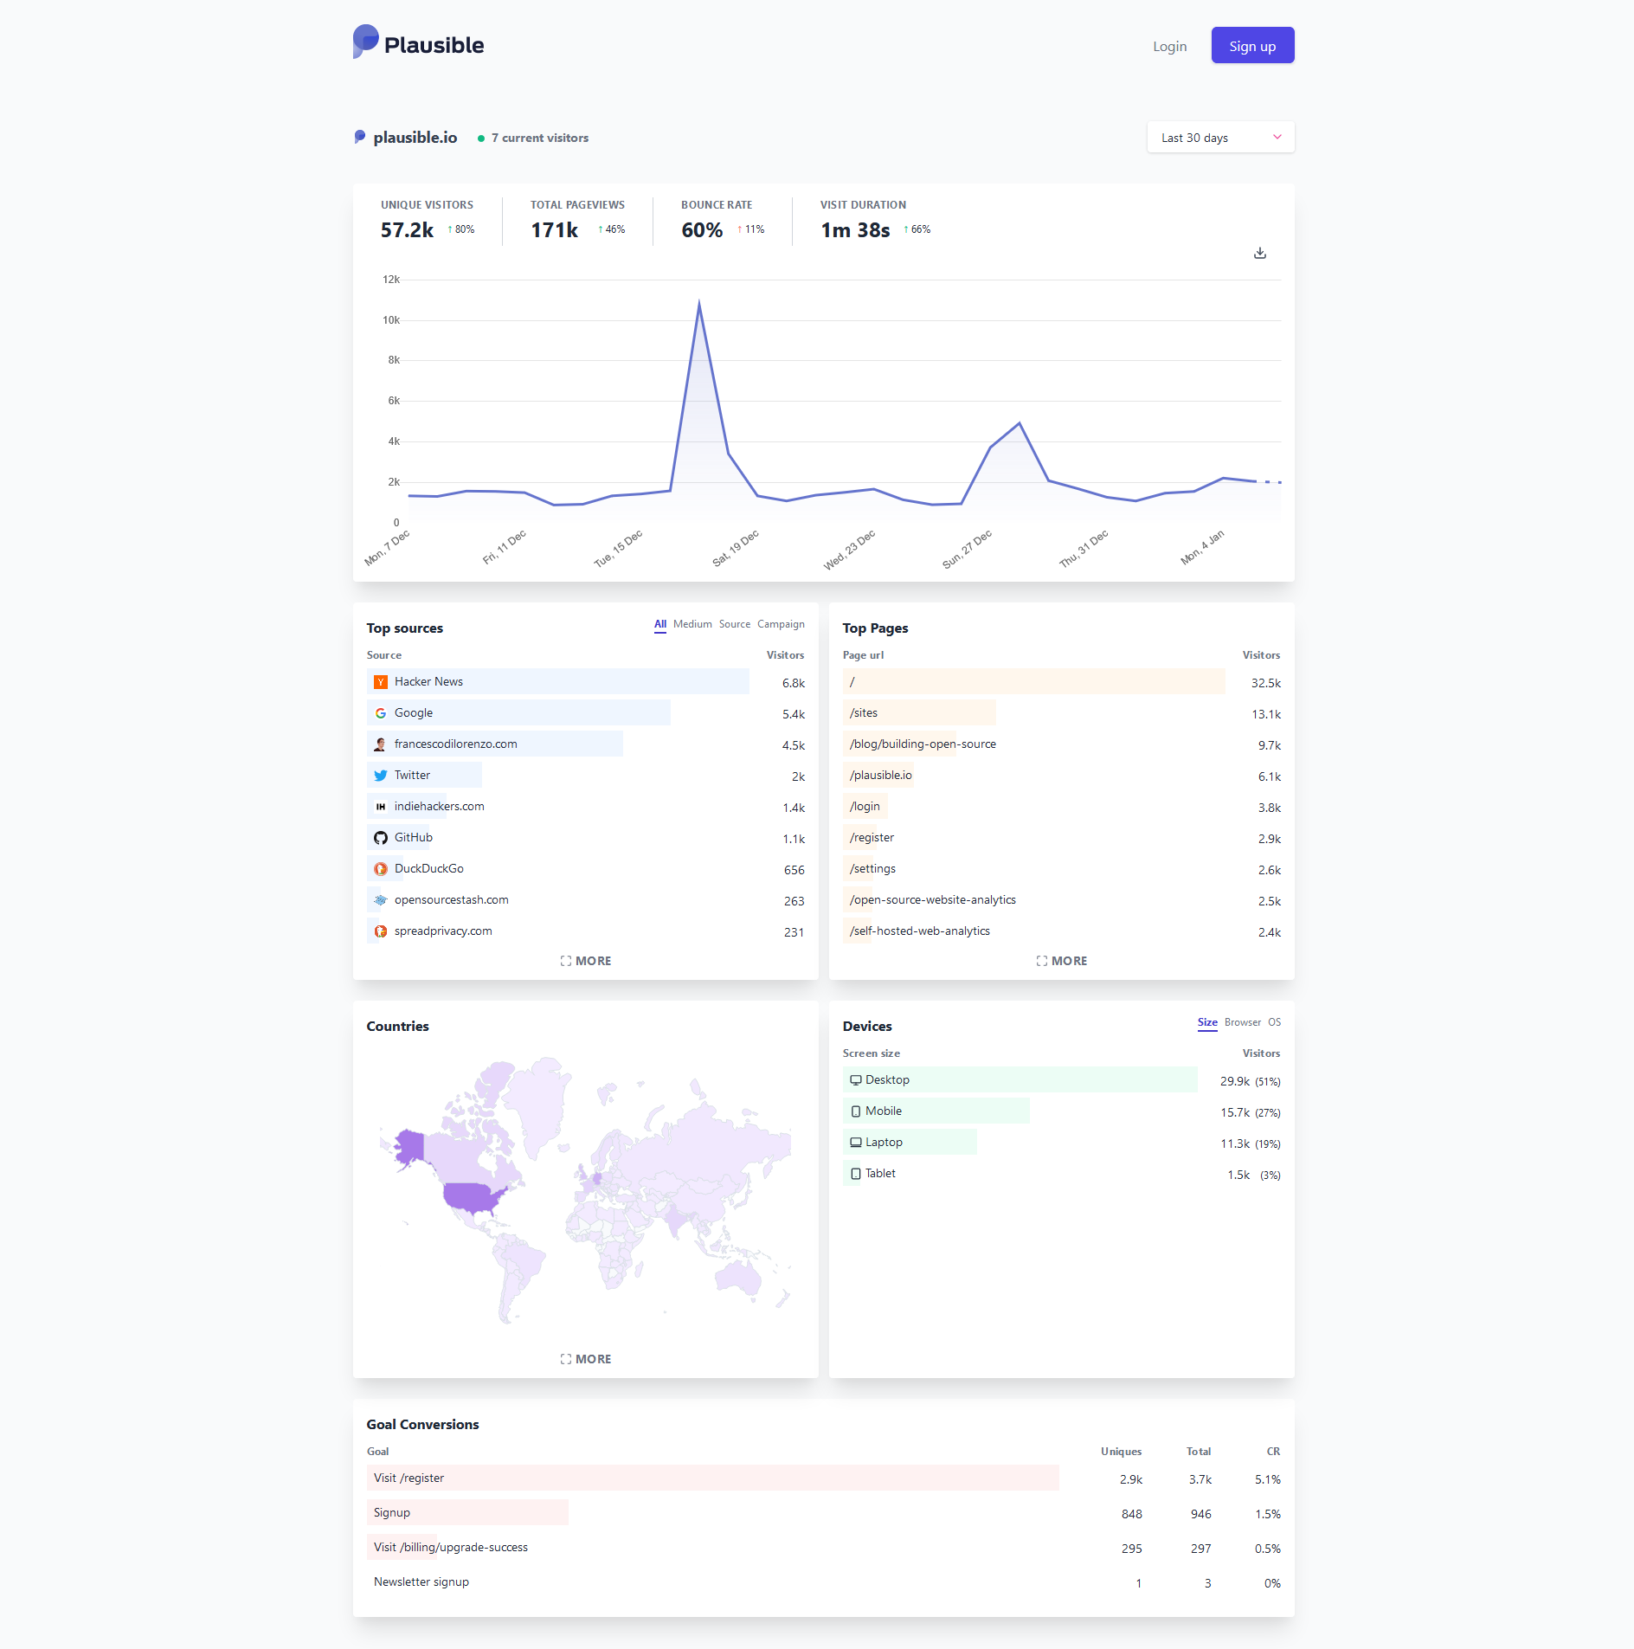
Task: Download chart data via export icon
Action: tap(1260, 253)
